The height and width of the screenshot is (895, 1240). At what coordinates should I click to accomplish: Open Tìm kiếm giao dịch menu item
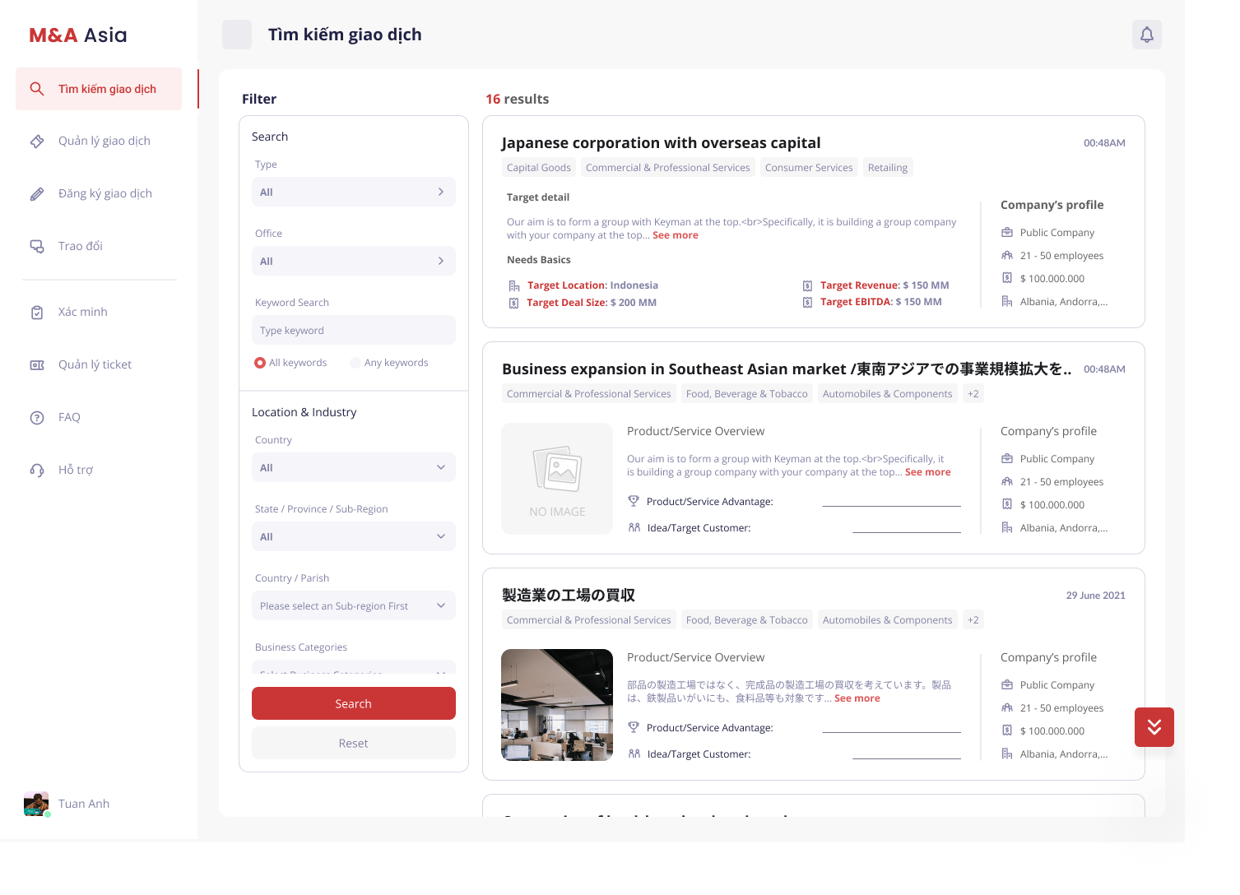pos(99,89)
